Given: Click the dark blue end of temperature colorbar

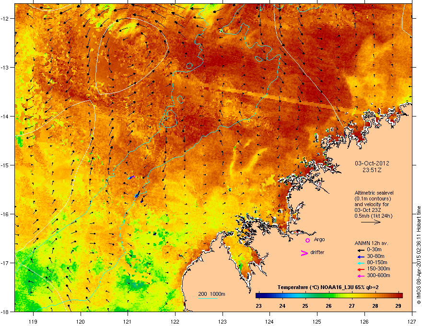Looking at the screenshot, I should click(x=258, y=295).
